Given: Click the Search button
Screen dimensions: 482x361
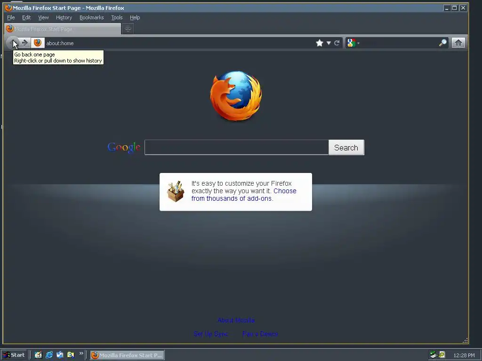Looking at the screenshot, I should [x=346, y=147].
